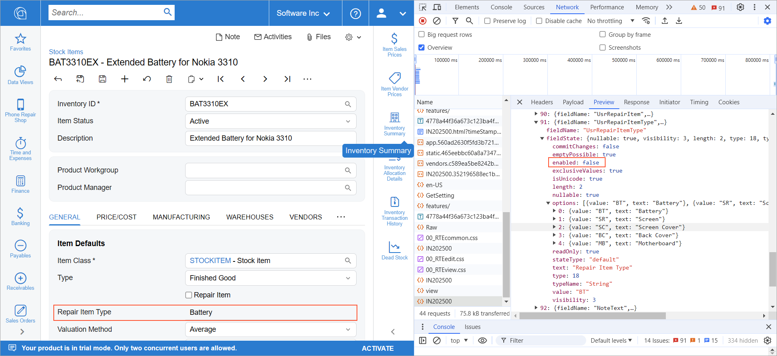Enable the Preserve log checkbox
The height and width of the screenshot is (356, 777).
[x=488, y=21]
